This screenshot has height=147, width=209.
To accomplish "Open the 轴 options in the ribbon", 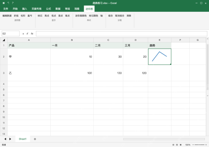I will 102,16.
